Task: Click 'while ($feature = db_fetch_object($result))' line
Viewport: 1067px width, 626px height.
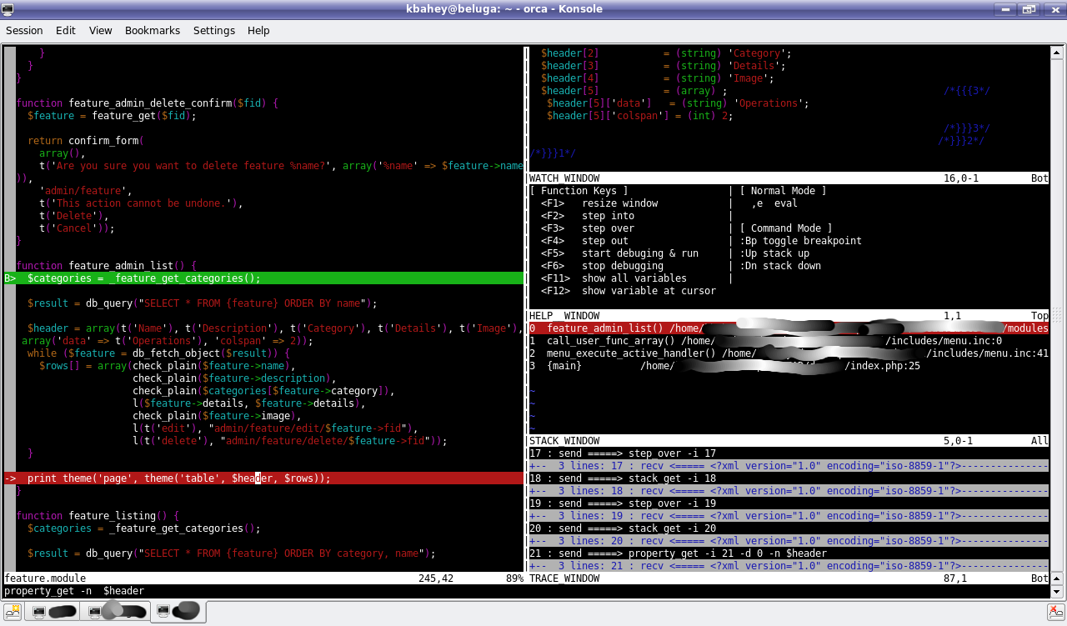Action: coord(158,353)
